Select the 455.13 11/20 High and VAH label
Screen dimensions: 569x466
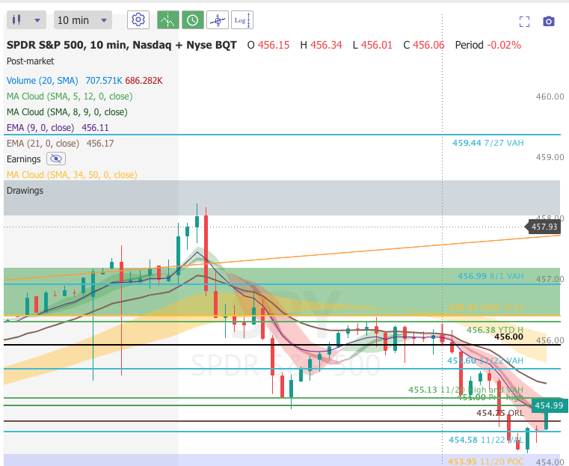466,390
